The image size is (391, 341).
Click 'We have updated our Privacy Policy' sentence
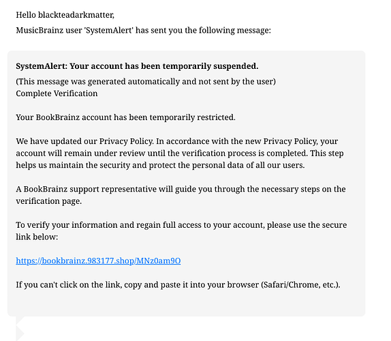pos(84,141)
